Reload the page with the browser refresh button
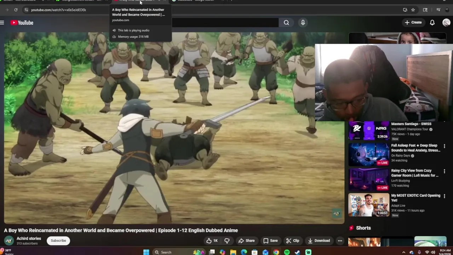The width and height of the screenshot is (453, 255). click(x=16, y=10)
